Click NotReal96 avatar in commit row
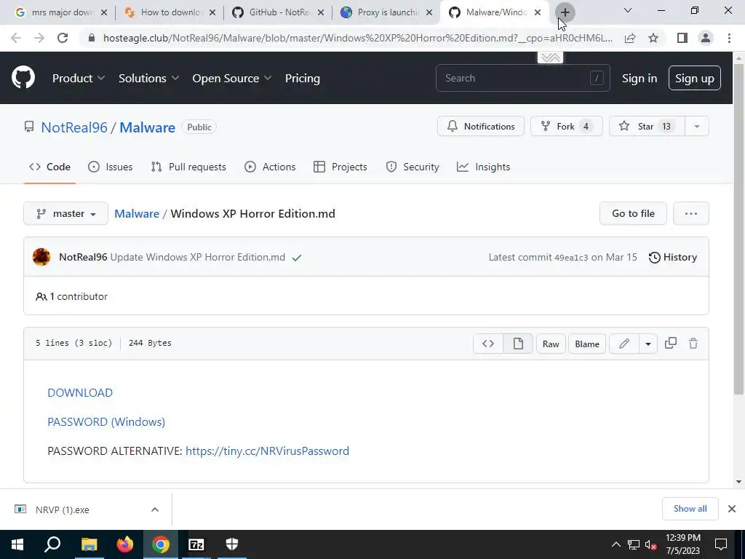This screenshot has height=559, width=745. [x=41, y=257]
